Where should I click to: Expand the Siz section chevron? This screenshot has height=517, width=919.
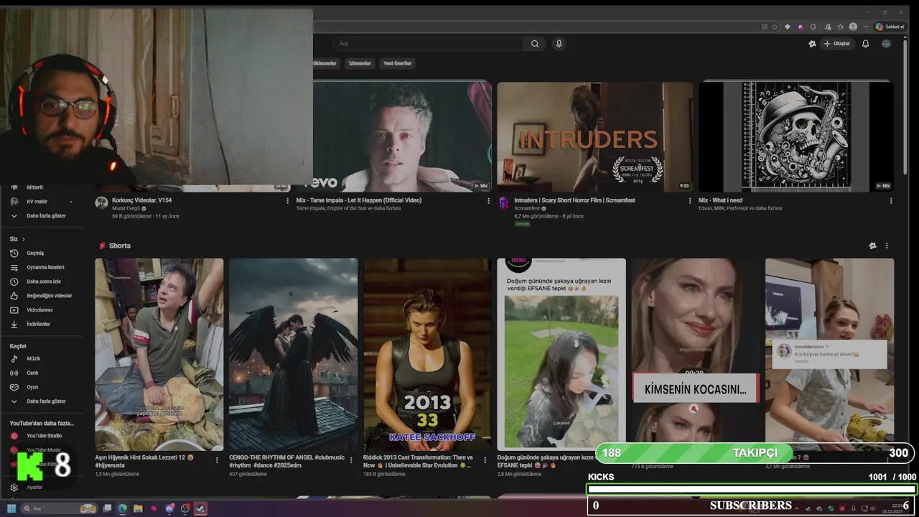pyautogui.click(x=23, y=238)
